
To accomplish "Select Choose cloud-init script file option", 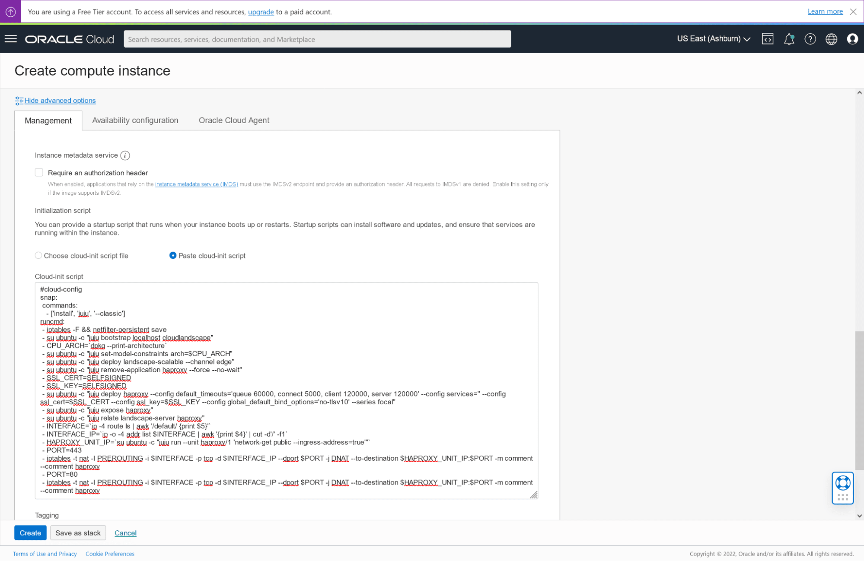I will point(38,256).
